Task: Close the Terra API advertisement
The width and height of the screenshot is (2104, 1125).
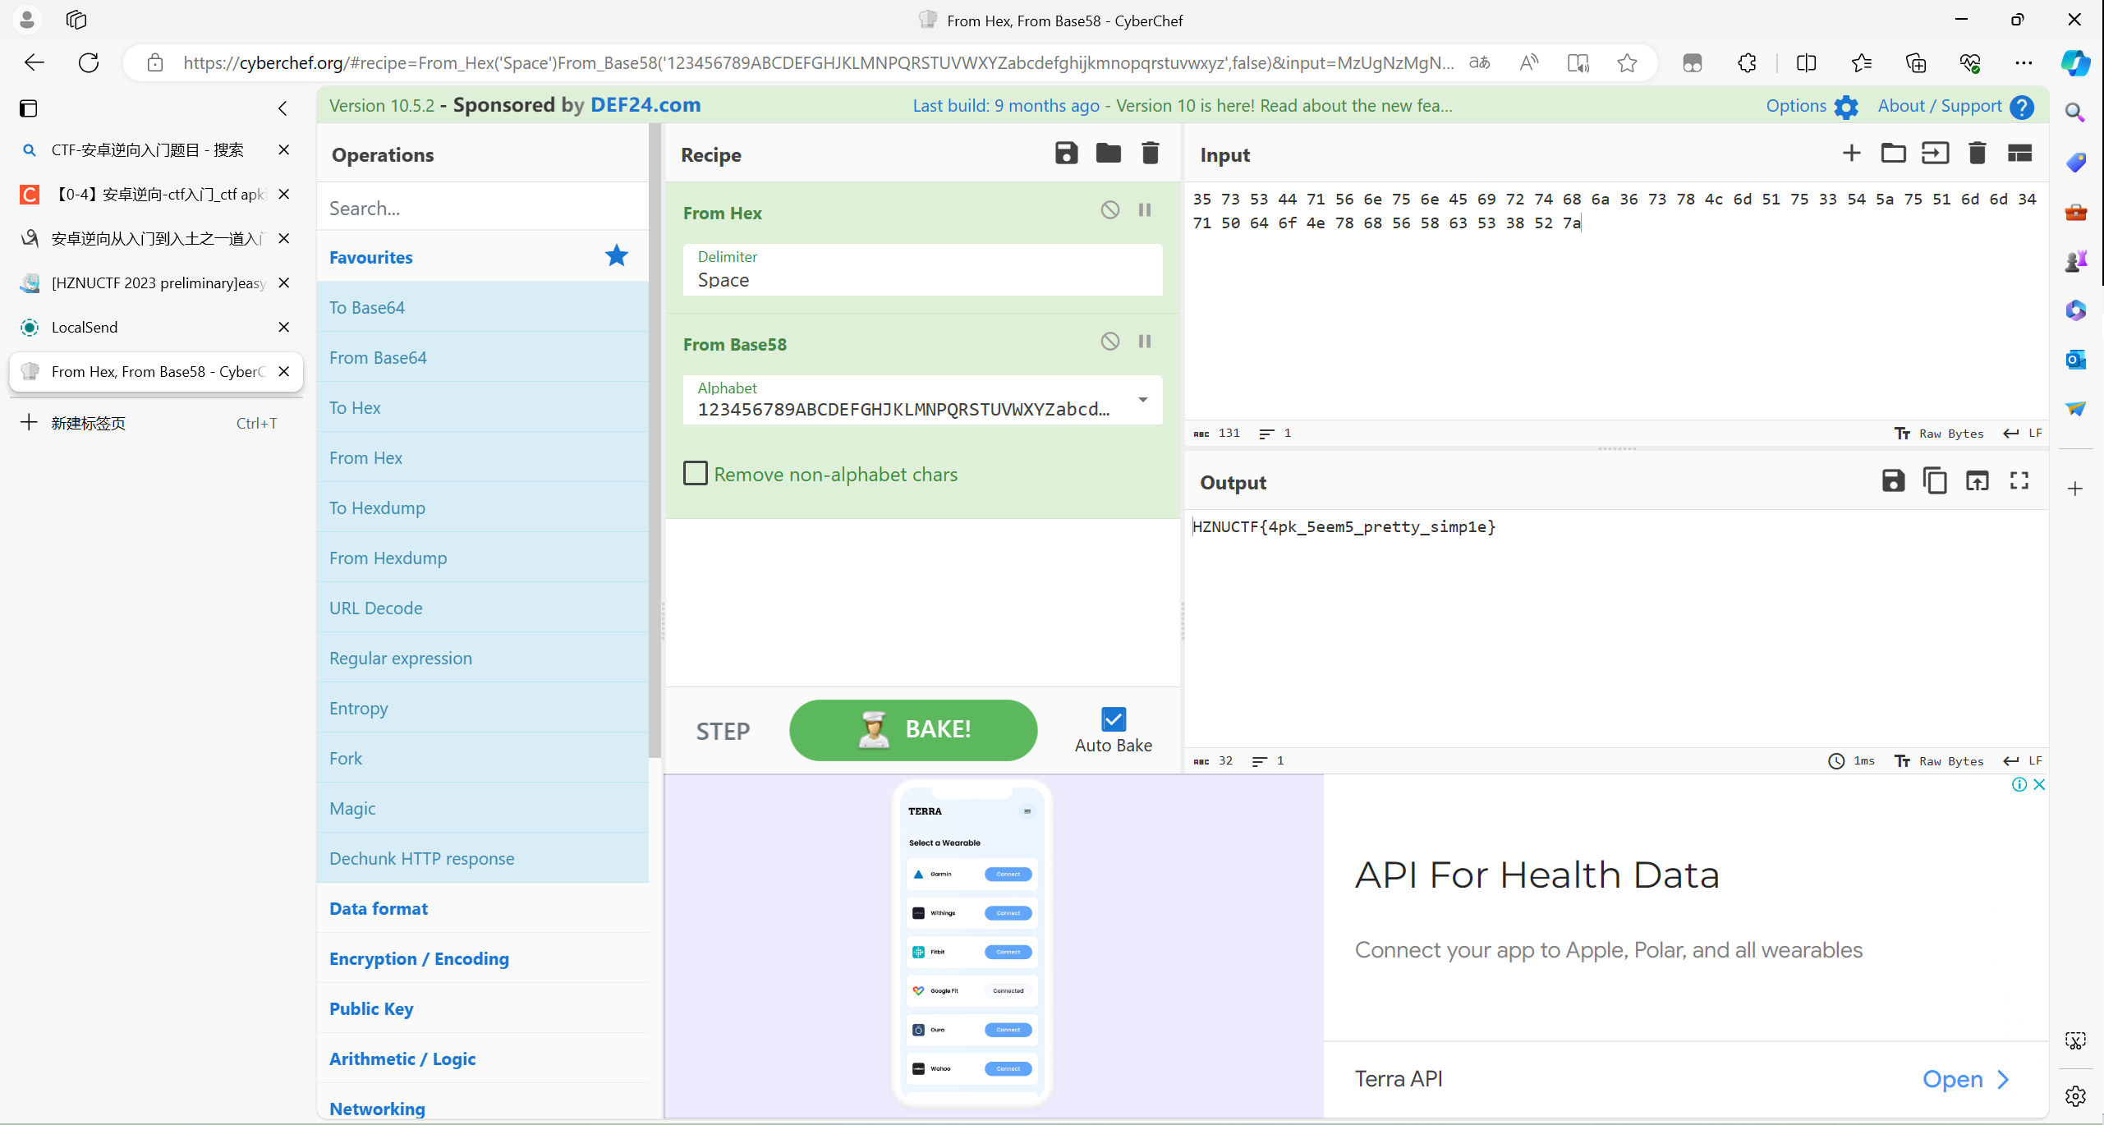Action: click(2039, 784)
